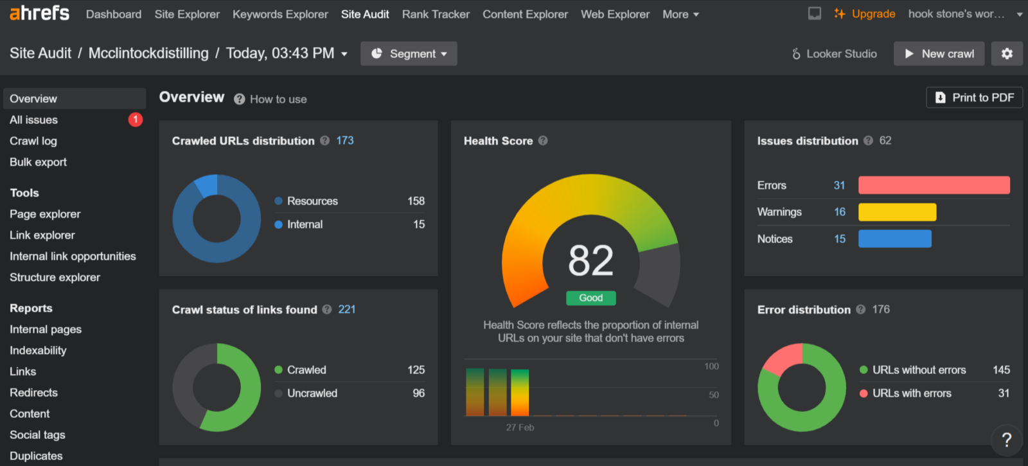Open Redirects report
The width and height of the screenshot is (1028, 466).
[x=33, y=393]
